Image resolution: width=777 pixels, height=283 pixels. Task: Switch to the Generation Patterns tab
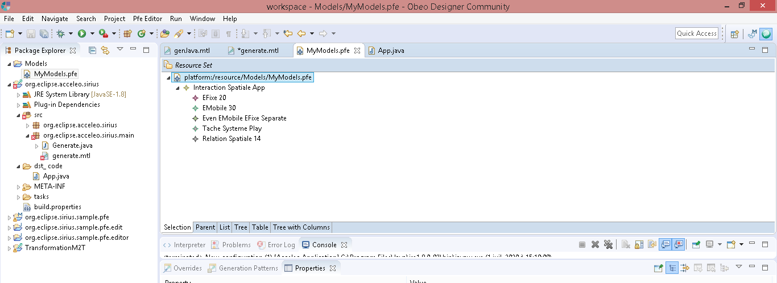(243, 268)
